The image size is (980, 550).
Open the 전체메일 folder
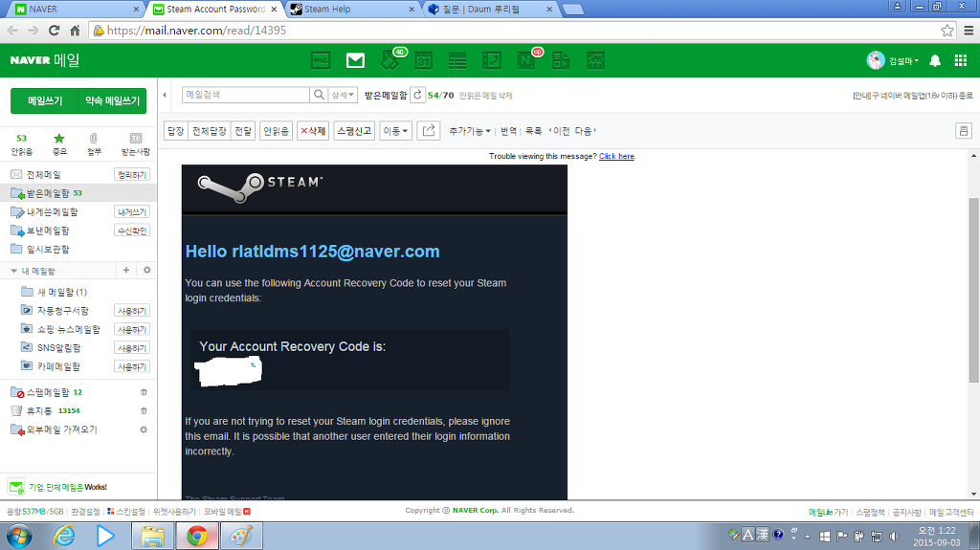(x=43, y=174)
